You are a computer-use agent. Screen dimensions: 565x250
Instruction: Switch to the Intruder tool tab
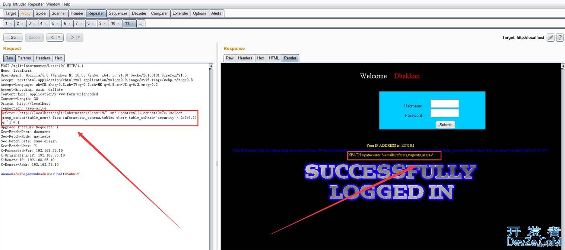click(77, 13)
